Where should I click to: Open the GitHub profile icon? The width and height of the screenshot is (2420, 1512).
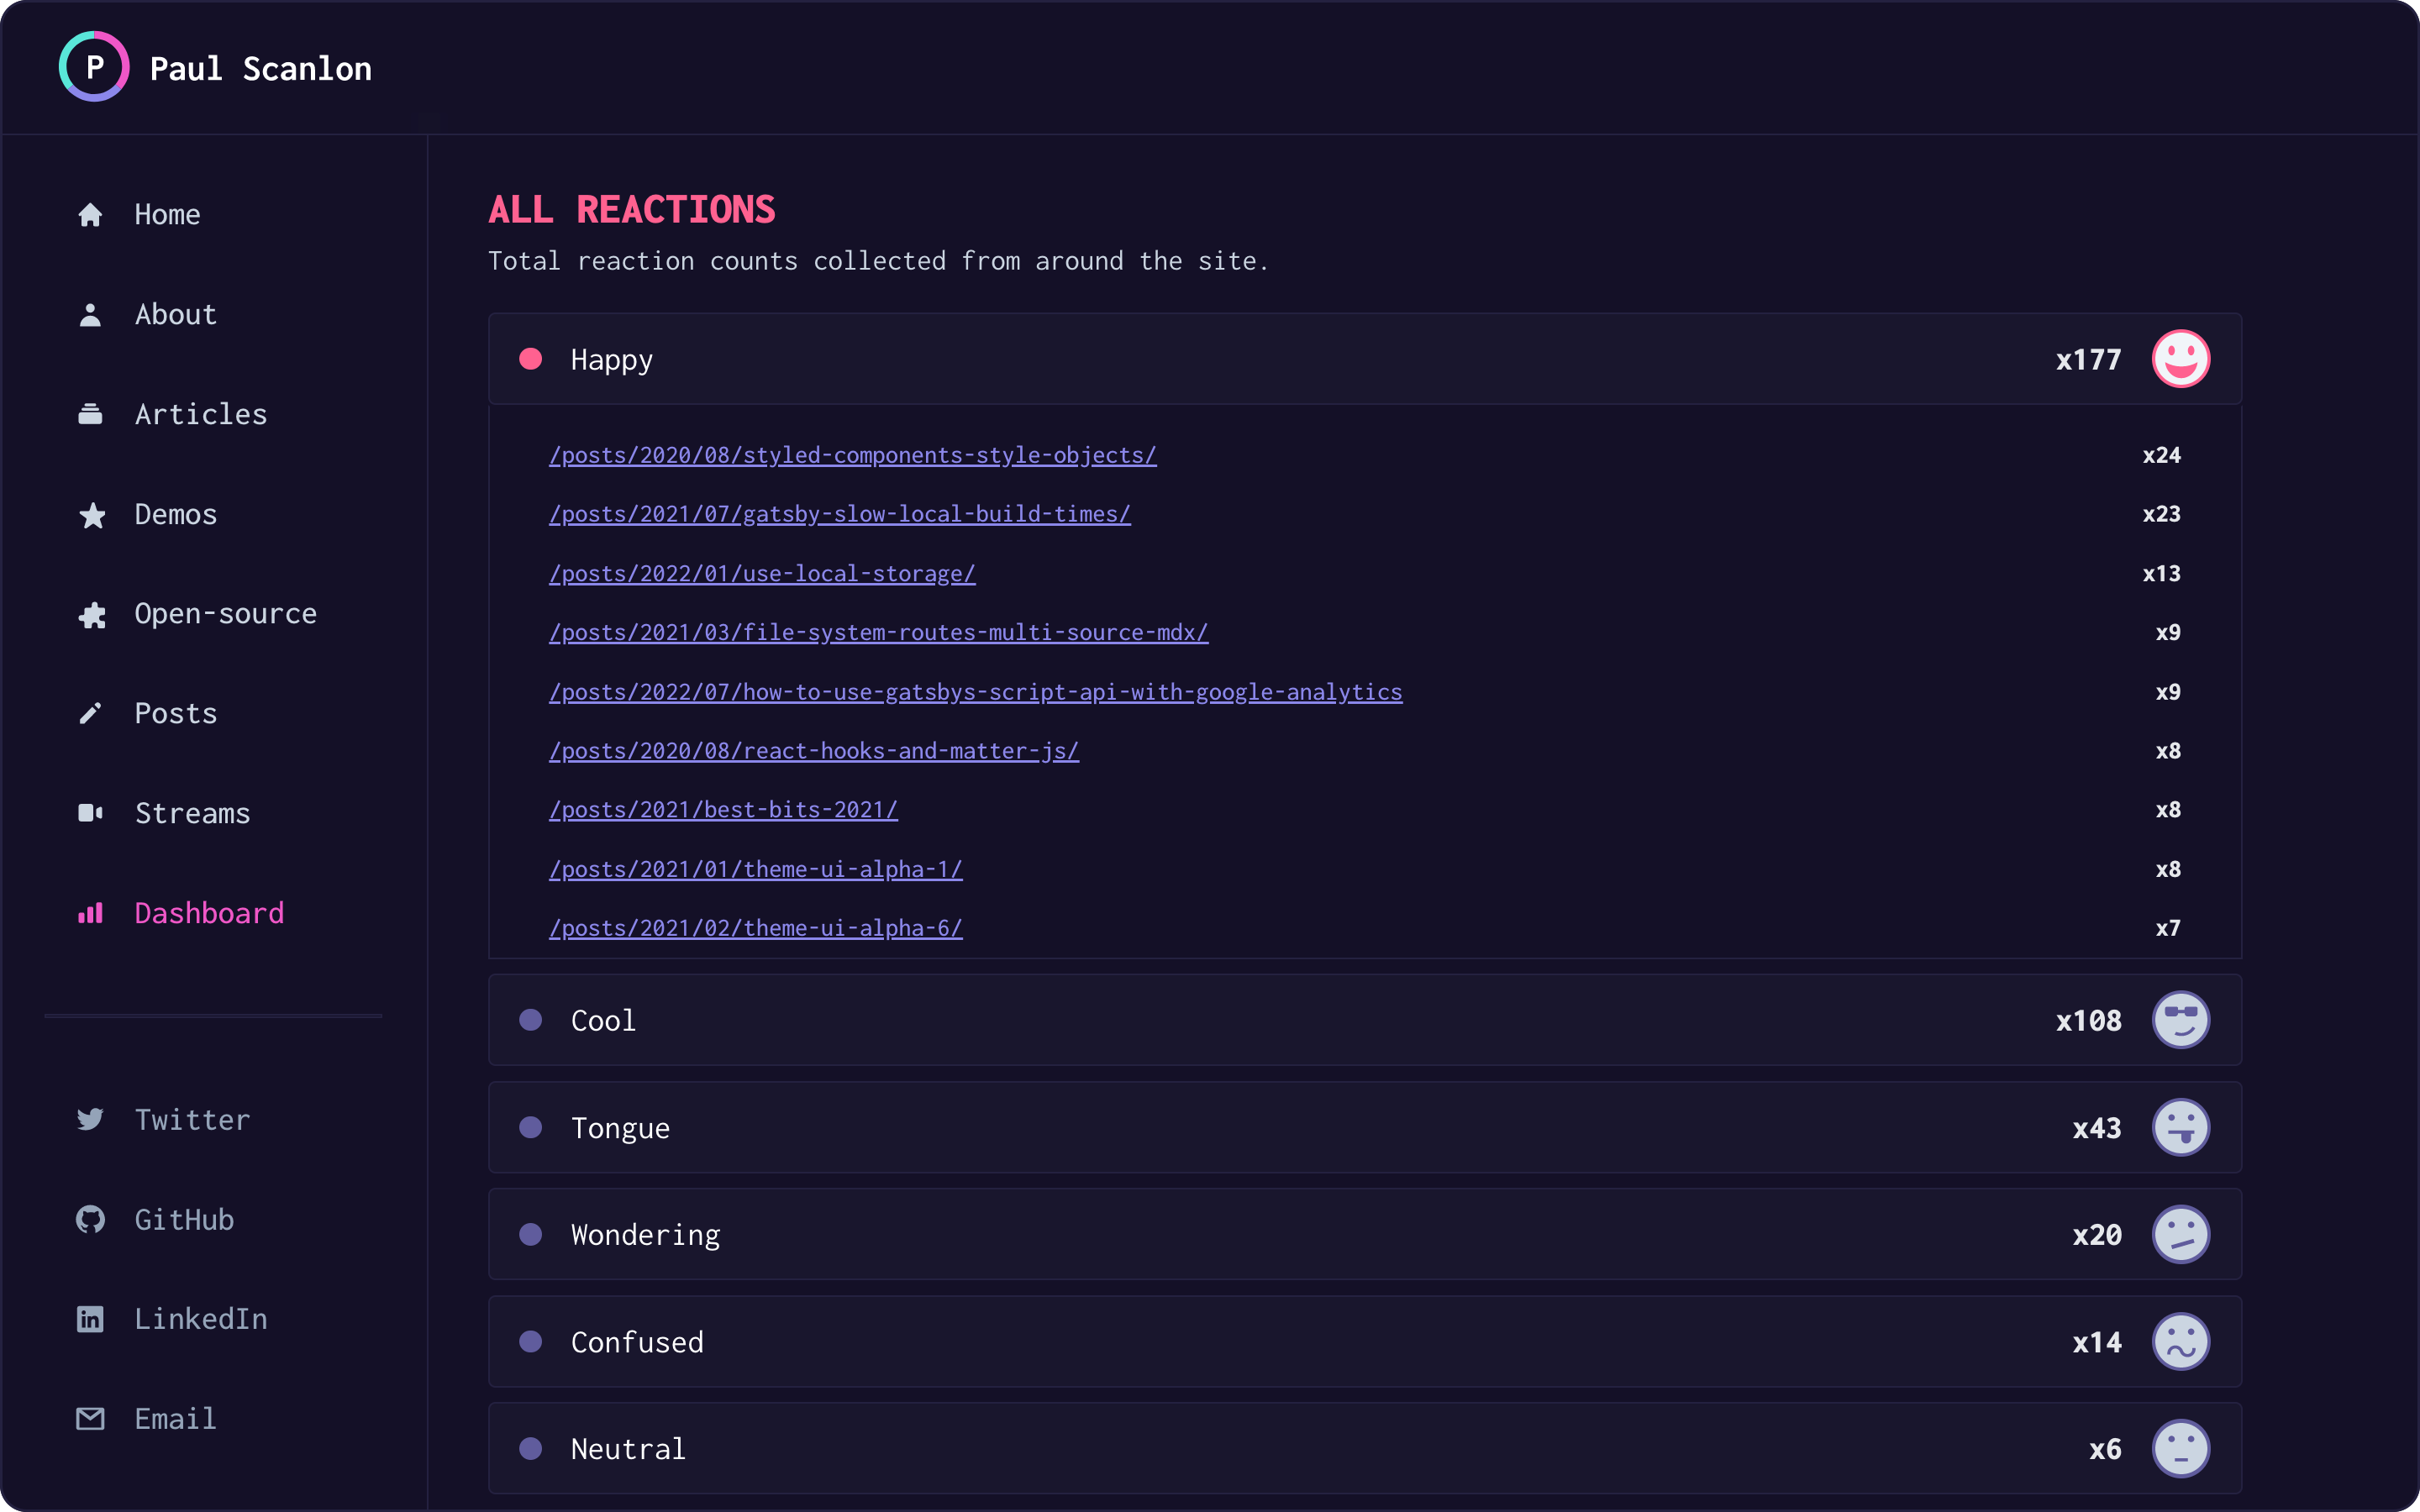tap(90, 1219)
